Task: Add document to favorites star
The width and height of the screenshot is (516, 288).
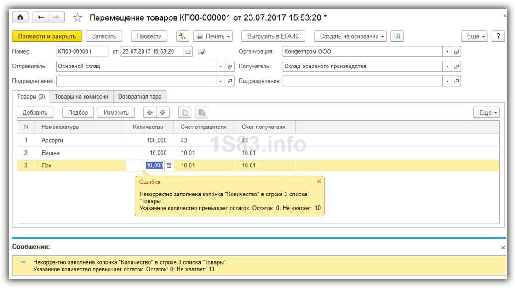Action: coord(77,17)
